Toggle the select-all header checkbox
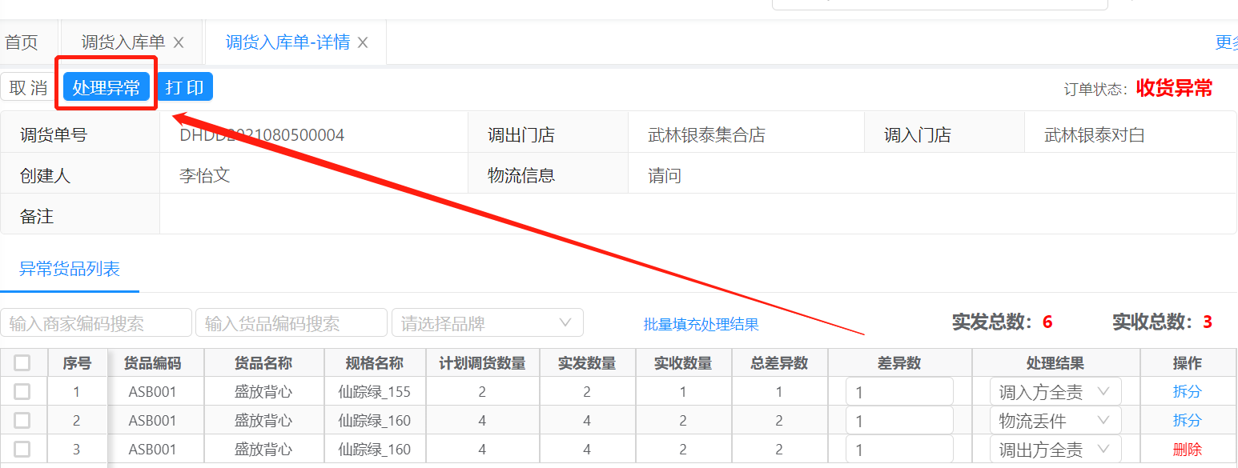The image size is (1238, 468). click(x=22, y=363)
